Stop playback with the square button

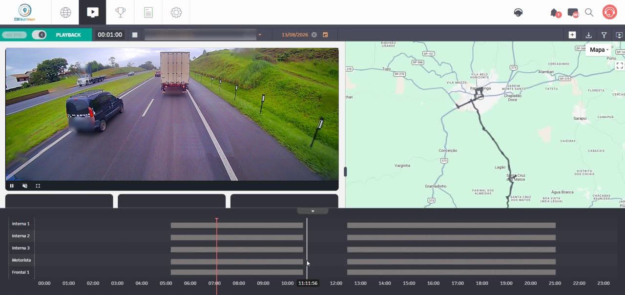point(135,35)
